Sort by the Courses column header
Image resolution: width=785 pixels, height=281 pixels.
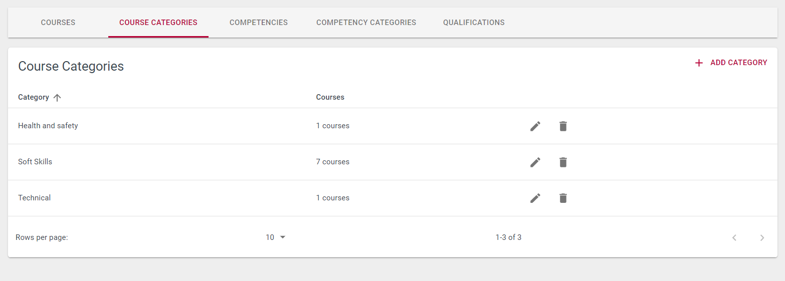(330, 97)
